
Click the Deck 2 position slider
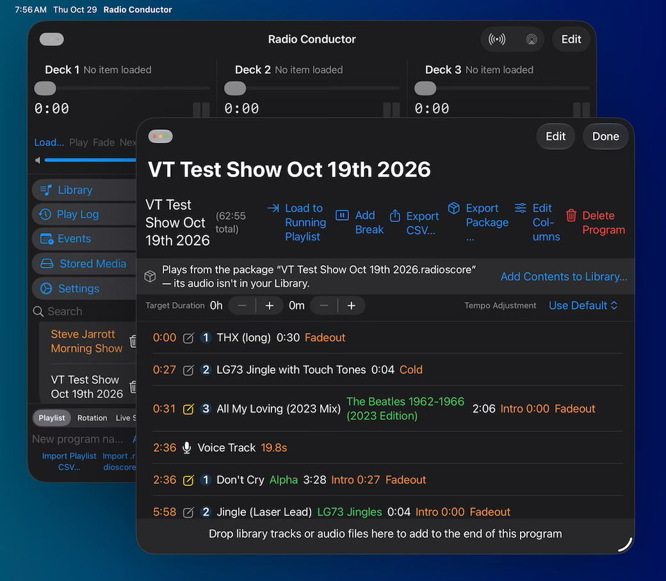[x=312, y=88]
